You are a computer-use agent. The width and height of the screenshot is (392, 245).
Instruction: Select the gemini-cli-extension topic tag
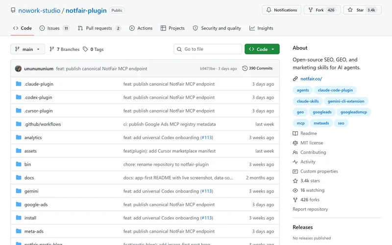point(346,101)
